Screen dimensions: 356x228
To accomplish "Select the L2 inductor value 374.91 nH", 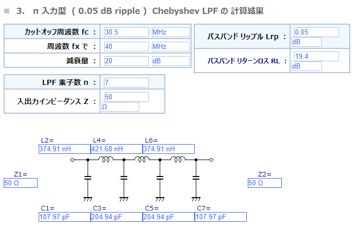I will pos(65,149).
